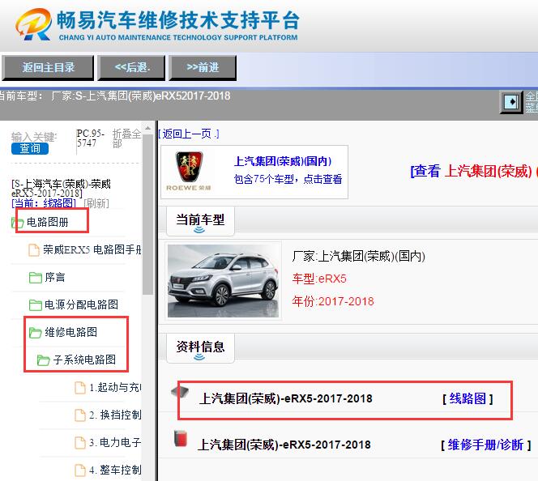Click the 刷新 refresh link
The image size is (538, 481).
click(x=96, y=203)
